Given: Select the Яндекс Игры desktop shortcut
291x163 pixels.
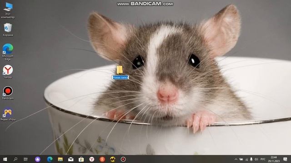Looking at the screenshot, I should pos(8,114).
